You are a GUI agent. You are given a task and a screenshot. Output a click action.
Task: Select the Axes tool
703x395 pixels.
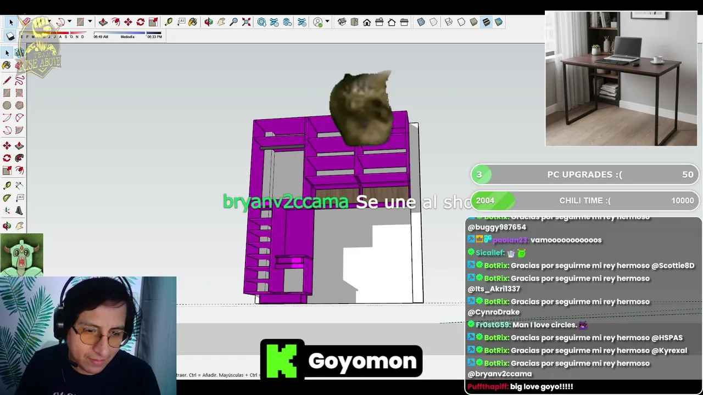(7, 211)
